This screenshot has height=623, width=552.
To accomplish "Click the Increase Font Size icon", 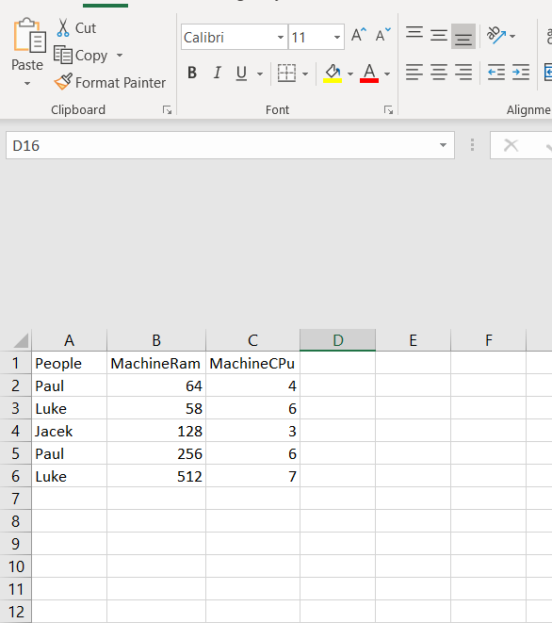I will pyautogui.click(x=359, y=36).
